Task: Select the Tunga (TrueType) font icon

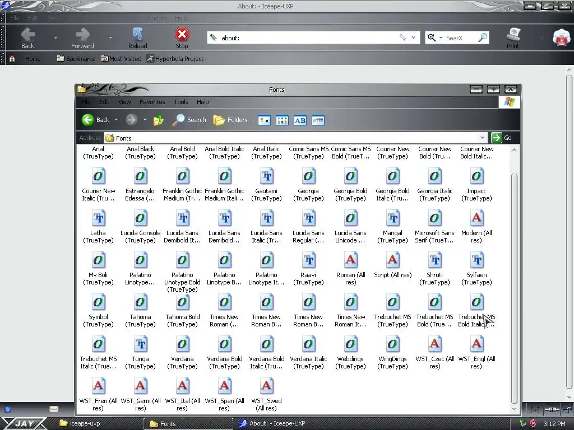Action: pyautogui.click(x=140, y=344)
